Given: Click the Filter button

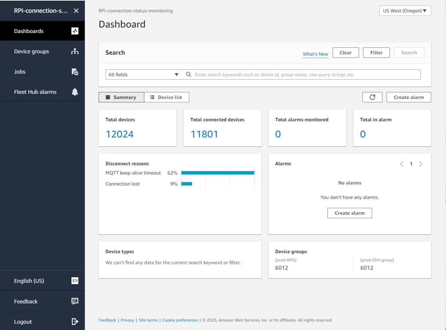Looking at the screenshot, I should [376, 53].
